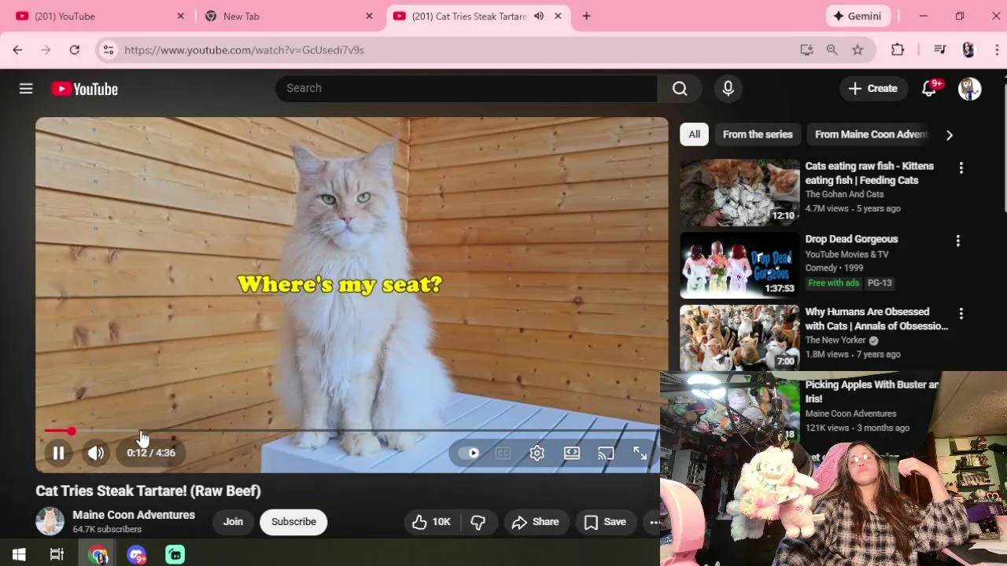Image resolution: width=1007 pixels, height=566 pixels.
Task: Click the search magnifier button
Action: pyautogui.click(x=680, y=88)
